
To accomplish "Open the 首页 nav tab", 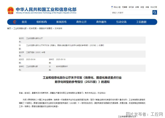I will (x=24, y=22).
